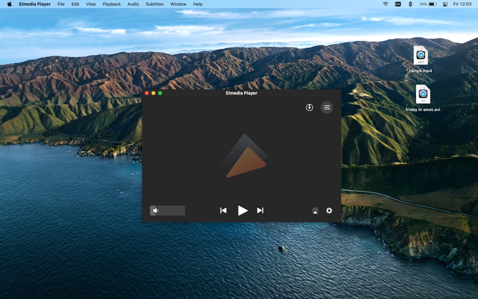Select the friday in amst.avi file
478x299 pixels.
coord(423,95)
